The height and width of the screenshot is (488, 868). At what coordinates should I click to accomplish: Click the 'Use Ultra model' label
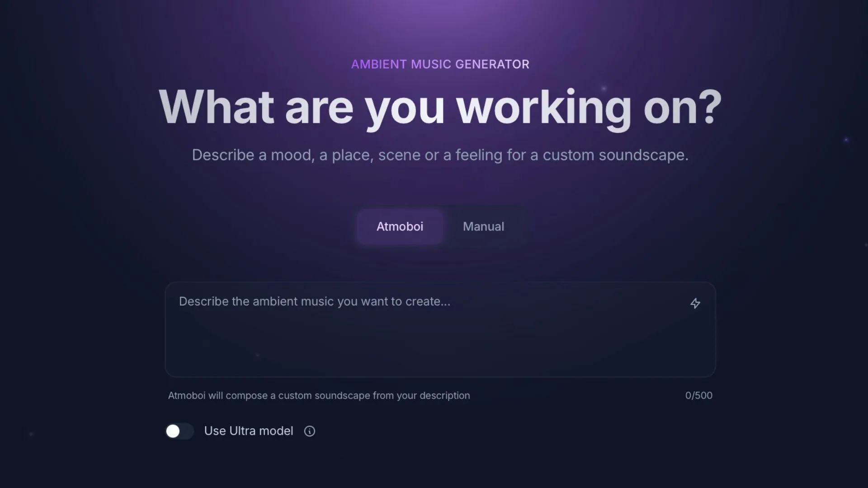[249, 431]
